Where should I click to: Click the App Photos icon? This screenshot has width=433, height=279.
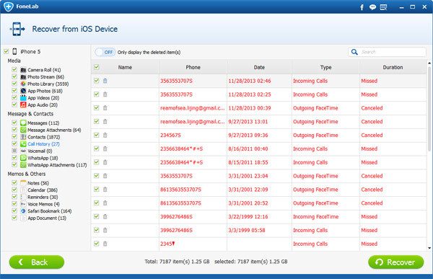tap(23, 91)
